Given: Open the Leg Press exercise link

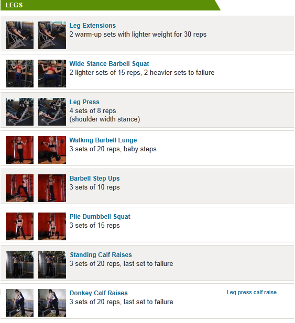Looking at the screenshot, I should tap(84, 102).
